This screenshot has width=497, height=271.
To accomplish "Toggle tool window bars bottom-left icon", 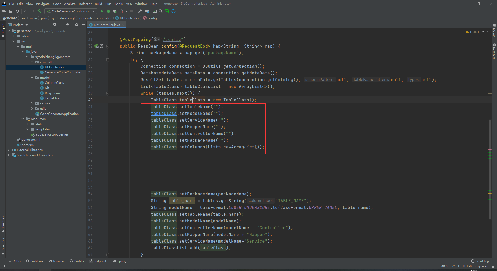I will pyautogui.click(x=3, y=266).
